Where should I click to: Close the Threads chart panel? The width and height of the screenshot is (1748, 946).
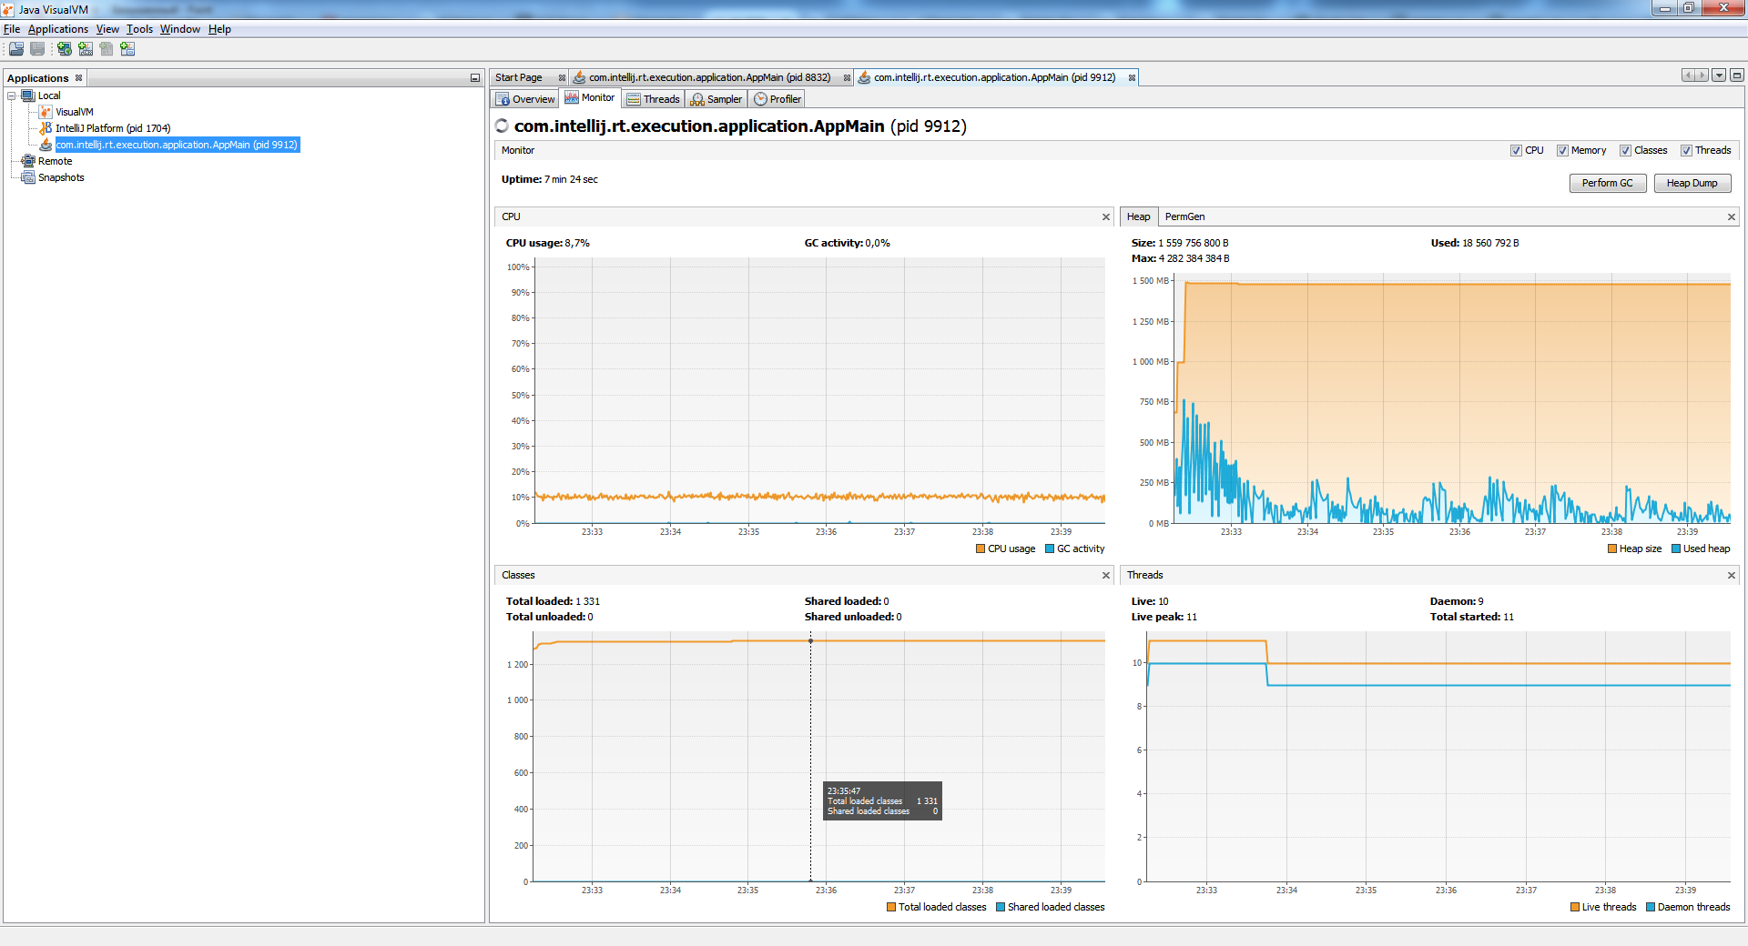(x=1732, y=575)
